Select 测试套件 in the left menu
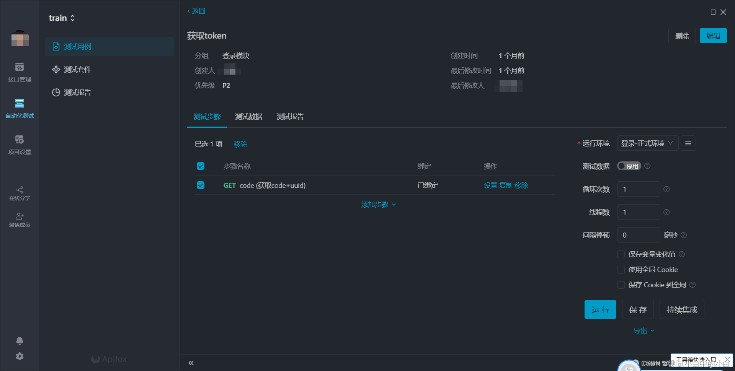 coord(109,70)
